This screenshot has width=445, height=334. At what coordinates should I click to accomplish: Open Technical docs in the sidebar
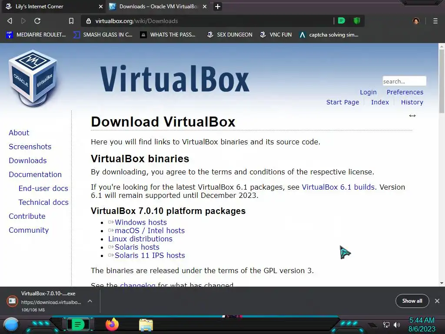tap(43, 202)
